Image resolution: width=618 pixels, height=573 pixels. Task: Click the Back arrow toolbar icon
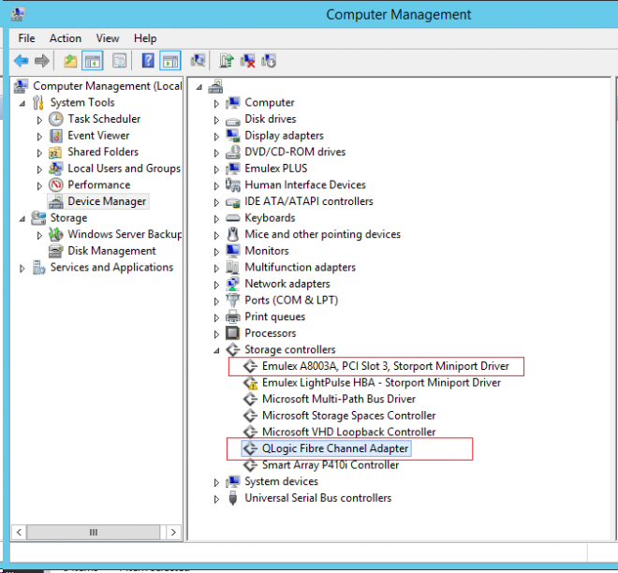tap(21, 61)
